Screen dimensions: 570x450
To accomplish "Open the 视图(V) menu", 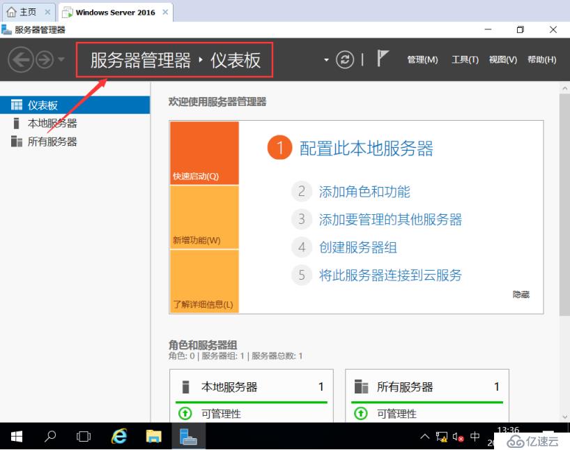I will [502, 59].
